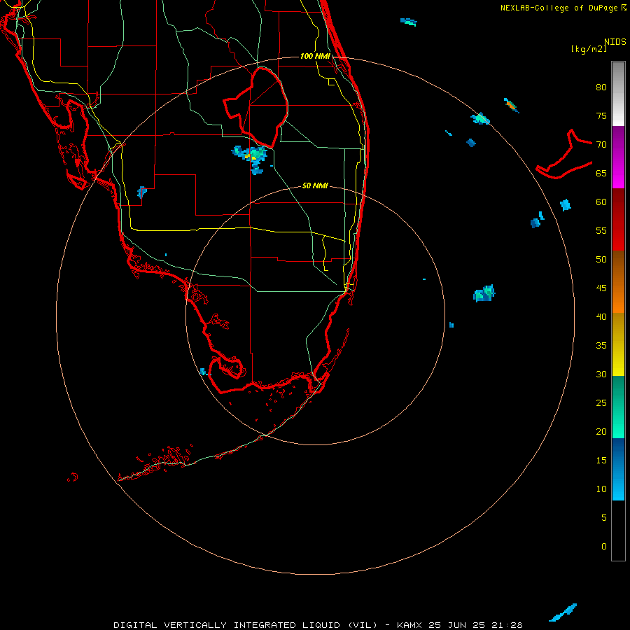Pick the magenta-purple legend segment
Viewport: 630px width, 630px height.
[618, 157]
